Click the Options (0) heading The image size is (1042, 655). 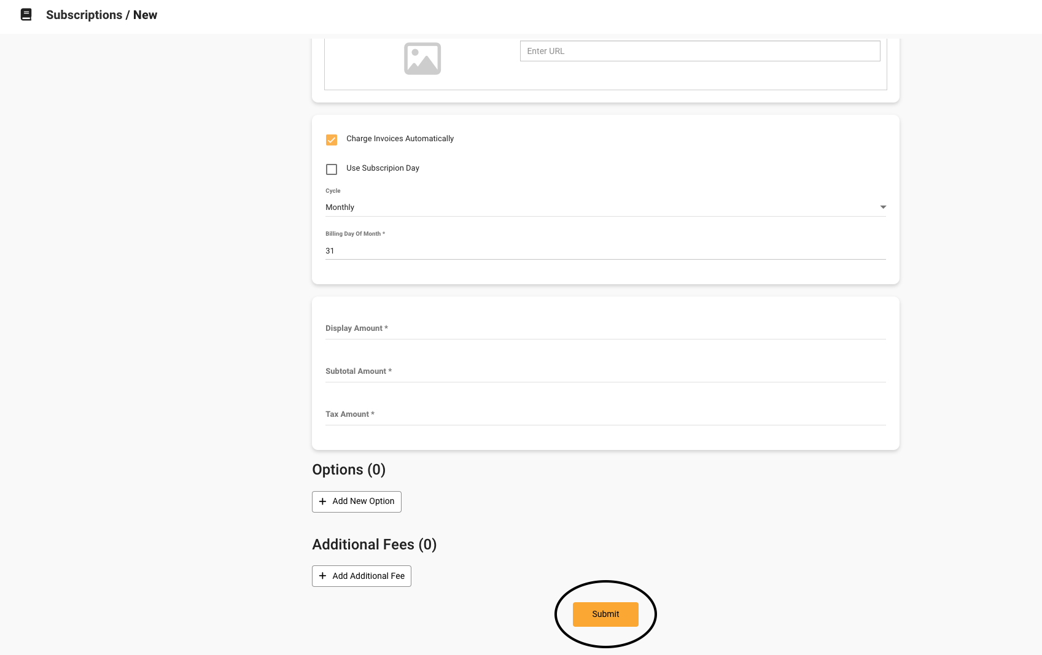click(x=349, y=470)
